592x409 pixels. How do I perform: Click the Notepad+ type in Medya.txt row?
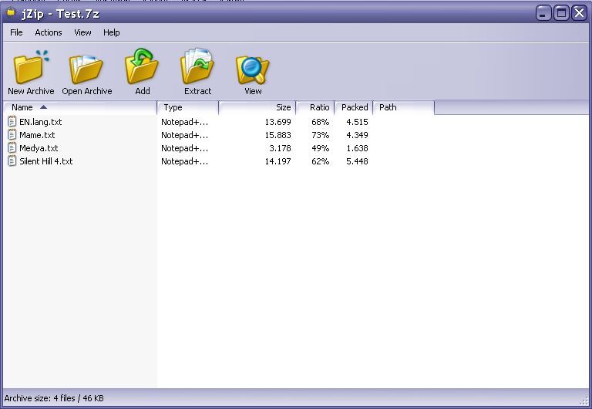click(185, 148)
